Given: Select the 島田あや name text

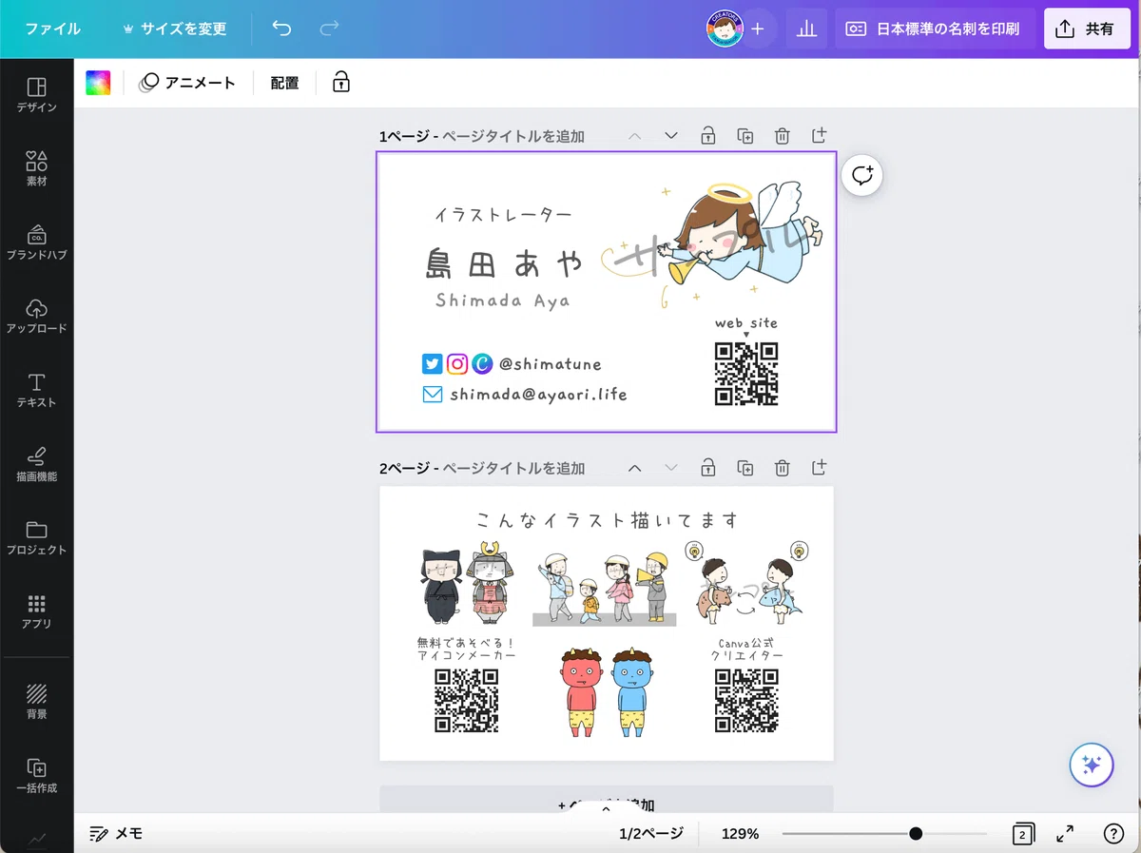Looking at the screenshot, I should coord(503,264).
